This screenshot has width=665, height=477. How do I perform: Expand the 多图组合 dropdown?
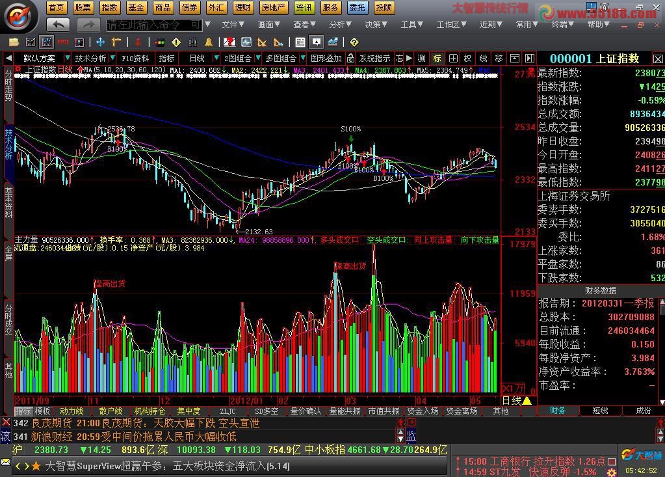pos(303,58)
